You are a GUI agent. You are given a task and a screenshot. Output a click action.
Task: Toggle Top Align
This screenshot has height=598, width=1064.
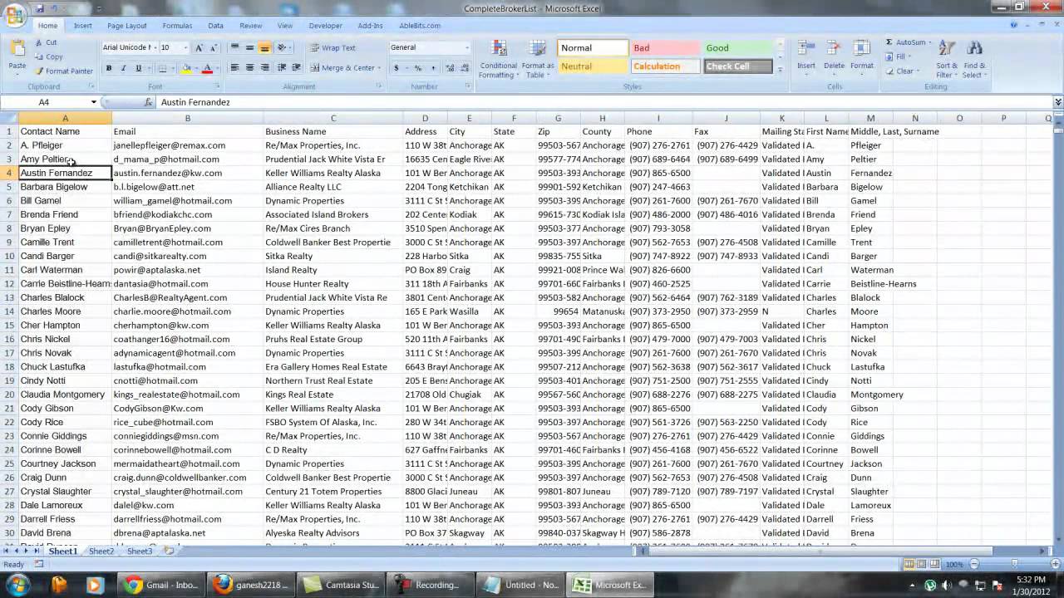(234, 47)
